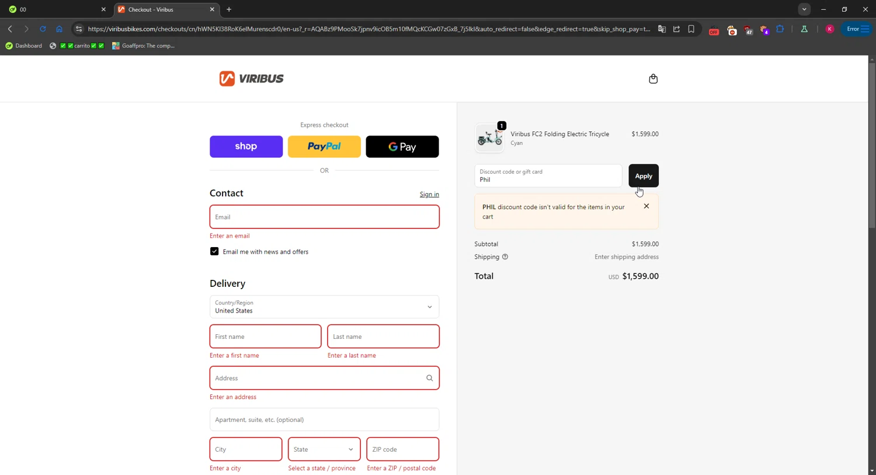Uncheck Email me with news and offers
This screenshot has height=475, width=876.
point(214,251)
